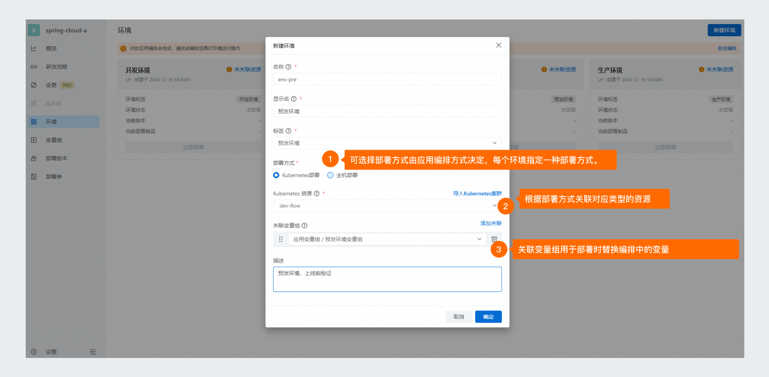Click the help icon next to Kubernetes 资源
Screen dimensions: 769x377
tap(316, 193)
